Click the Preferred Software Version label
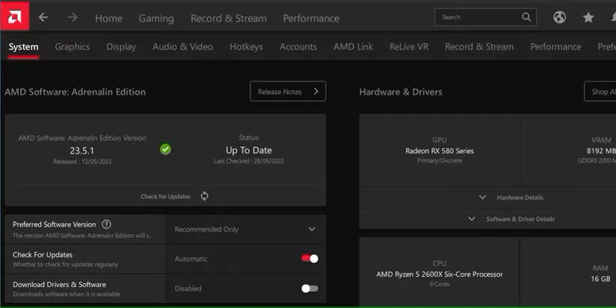The image size is (616, 308). (55, 224)
